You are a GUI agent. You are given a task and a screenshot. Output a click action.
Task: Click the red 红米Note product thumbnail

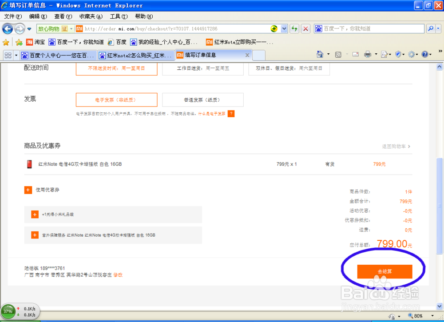[29, 164]
